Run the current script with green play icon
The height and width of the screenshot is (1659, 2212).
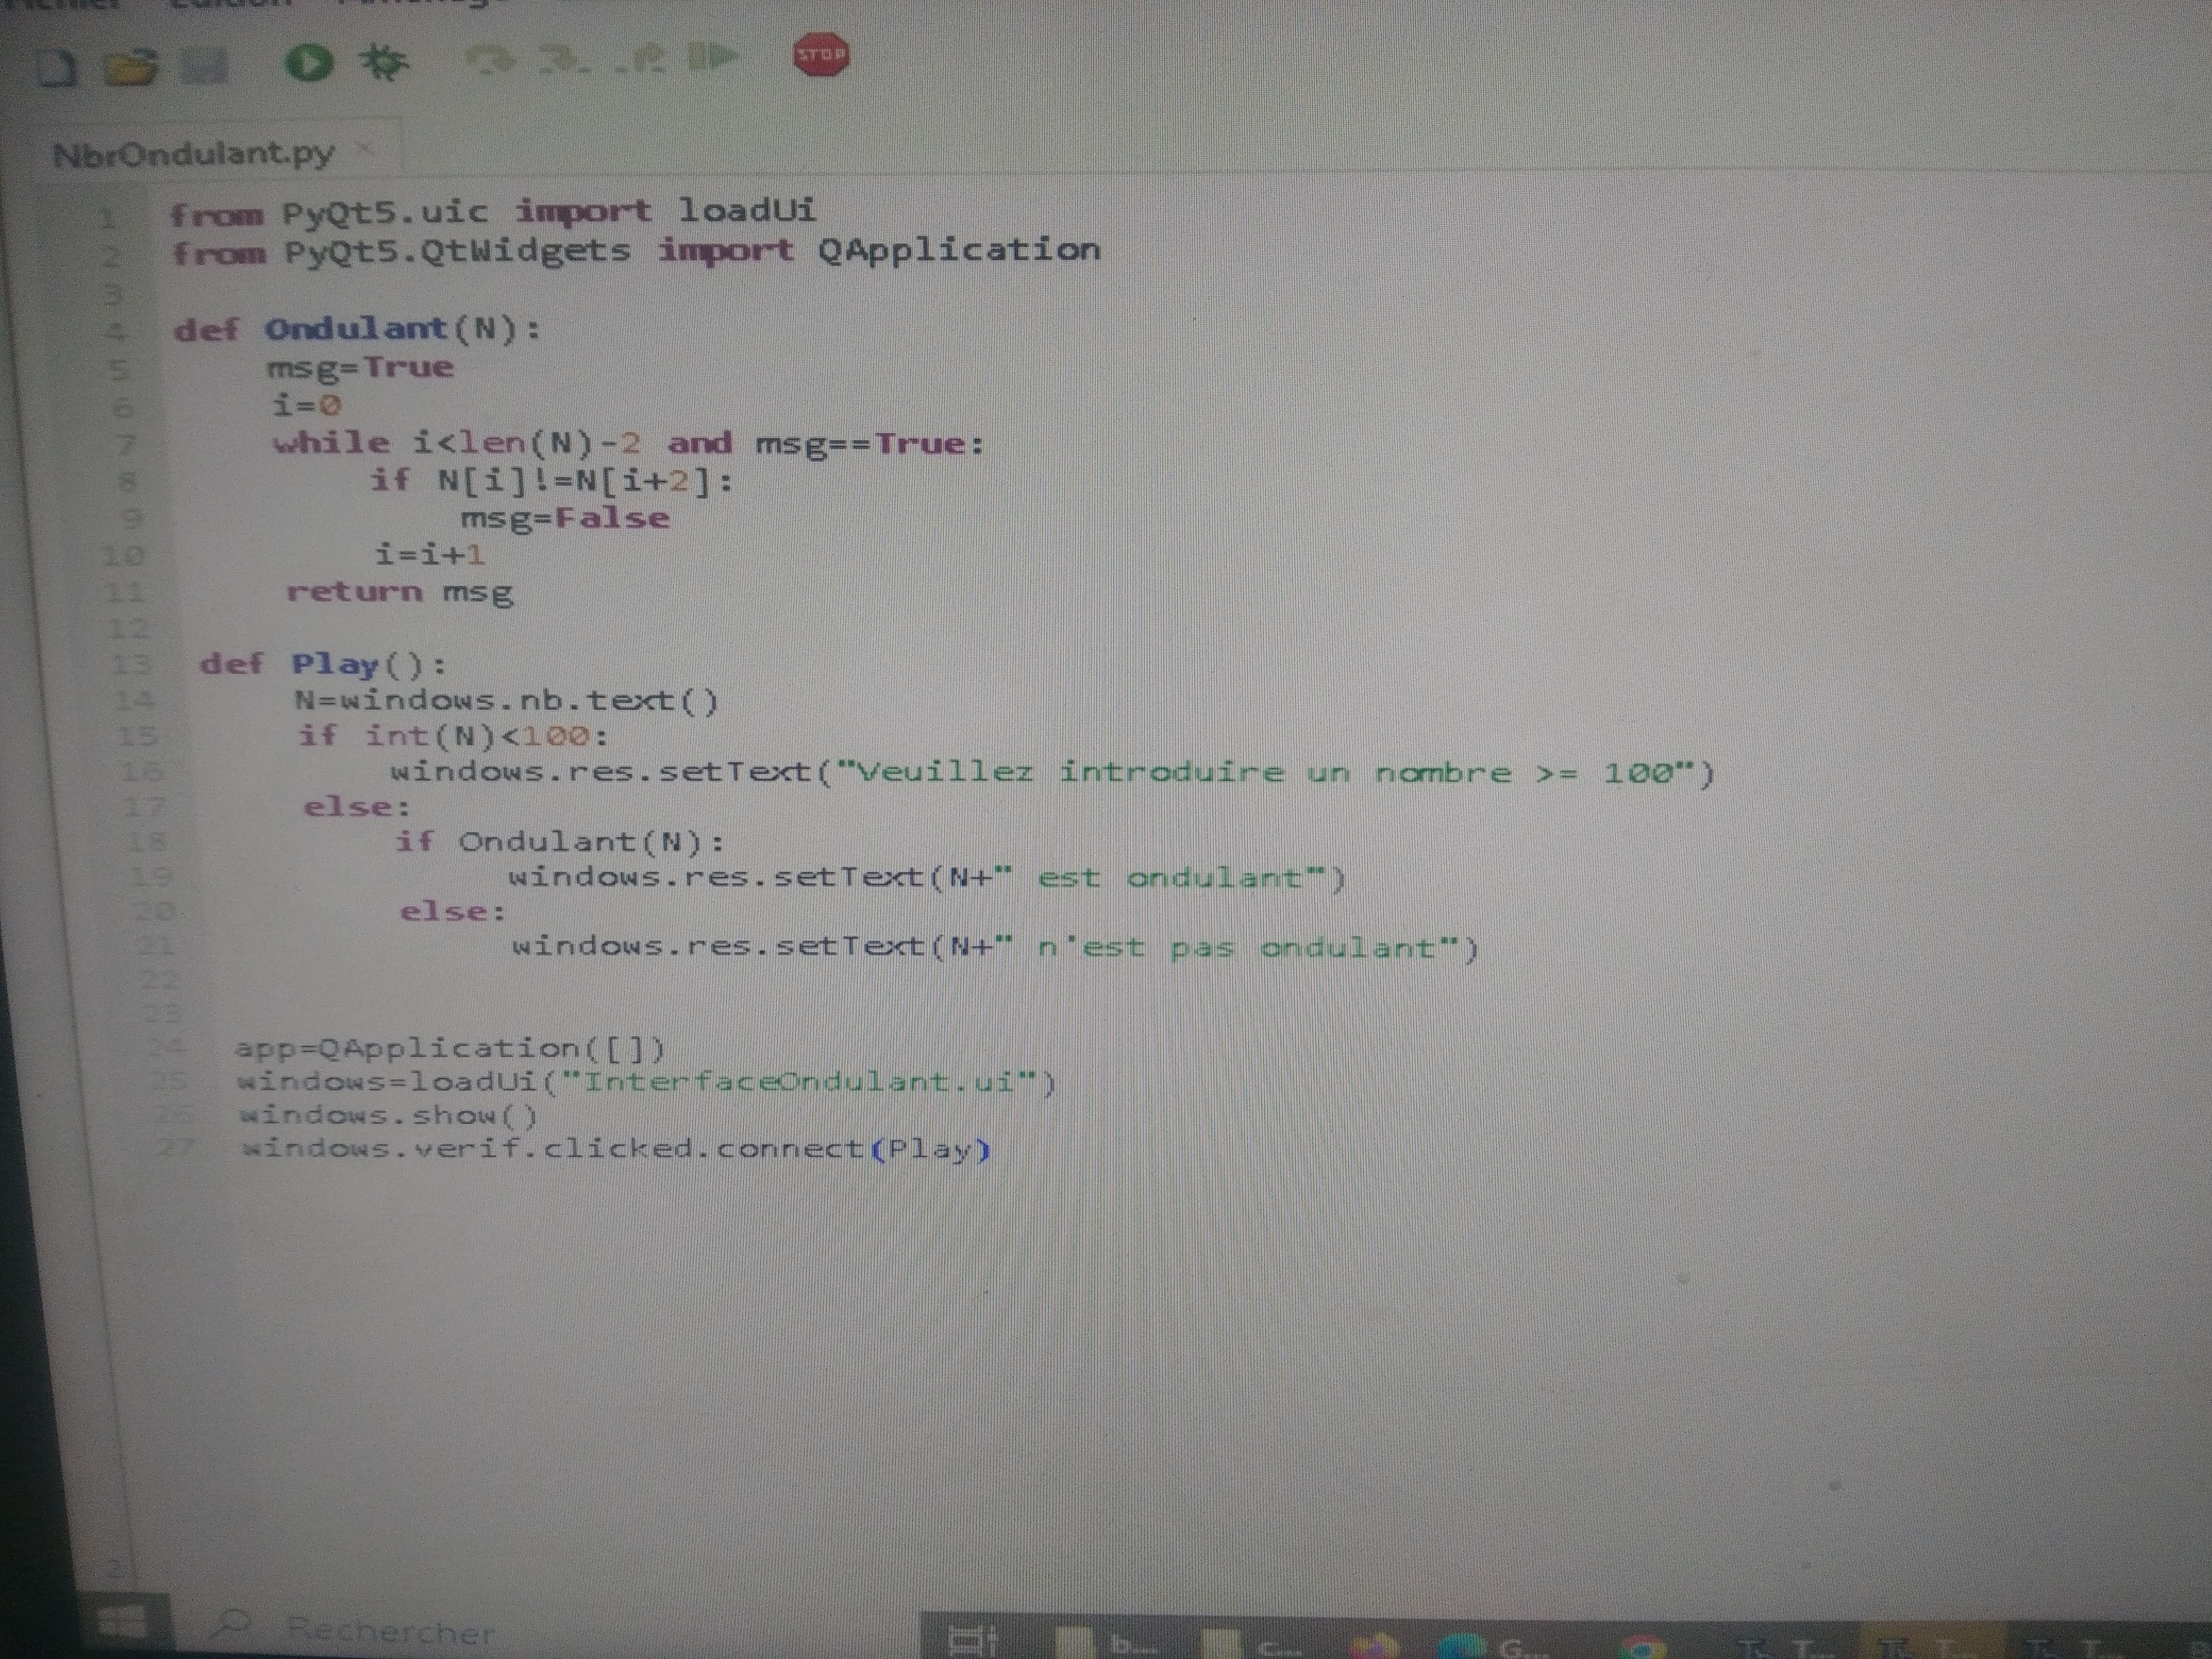click(x=309, y=63)
